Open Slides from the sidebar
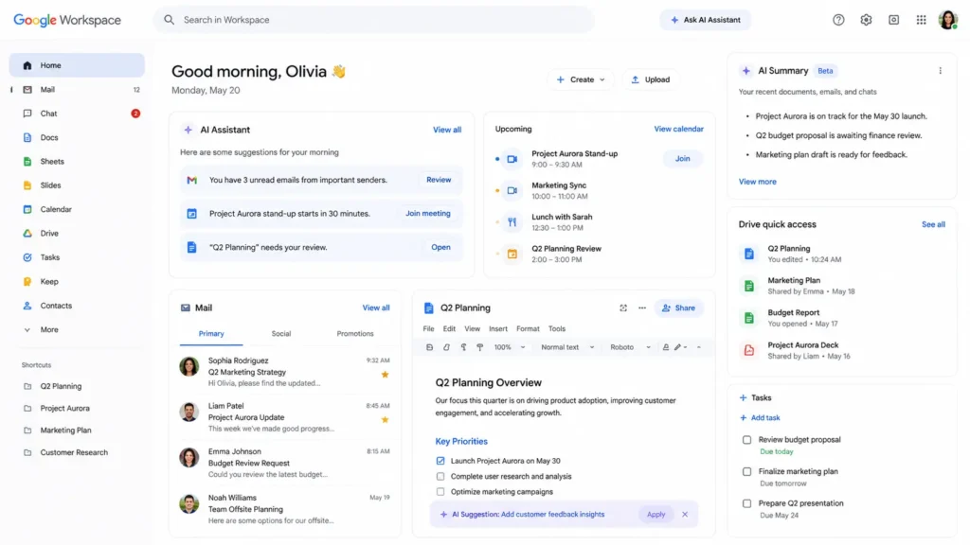The image size is (970, 545). 77,185
